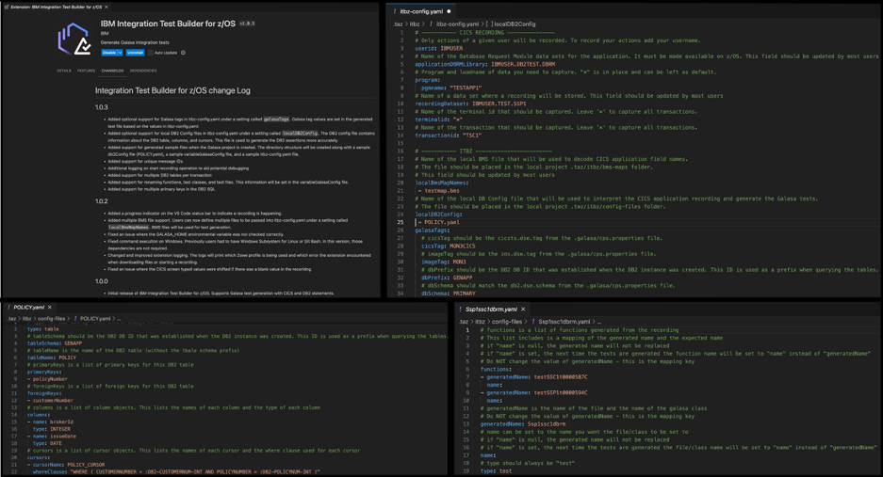Image resolution: width=883 pixels, height=477 pixels.
Task: Click the 'functions:' key in Ssp1ssc1dbrm.yaml
Action: pos(495,369)
